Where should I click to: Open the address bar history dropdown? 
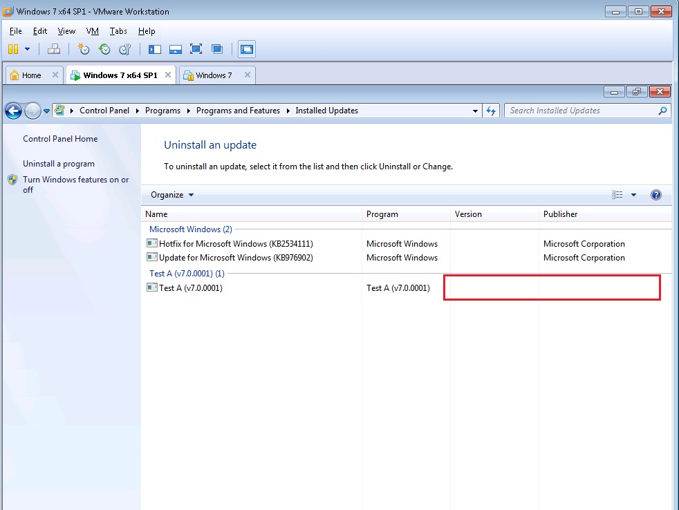point(475,111)
